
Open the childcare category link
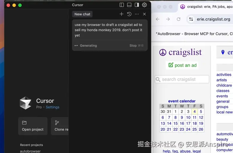tap(224, 85)
